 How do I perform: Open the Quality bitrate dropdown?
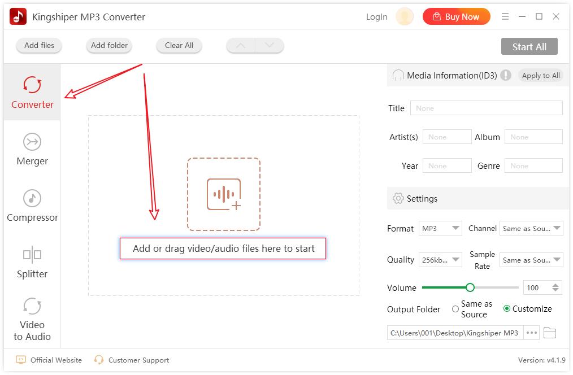click(440, 260)
